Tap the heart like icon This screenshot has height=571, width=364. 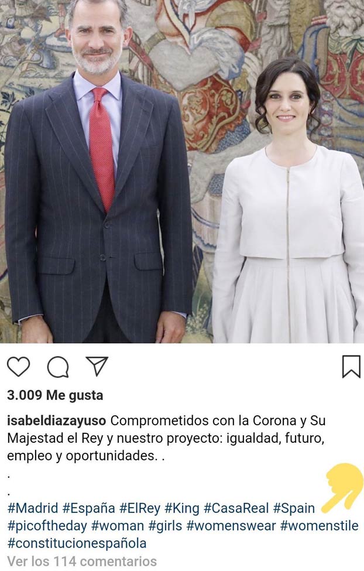[19, 367]
